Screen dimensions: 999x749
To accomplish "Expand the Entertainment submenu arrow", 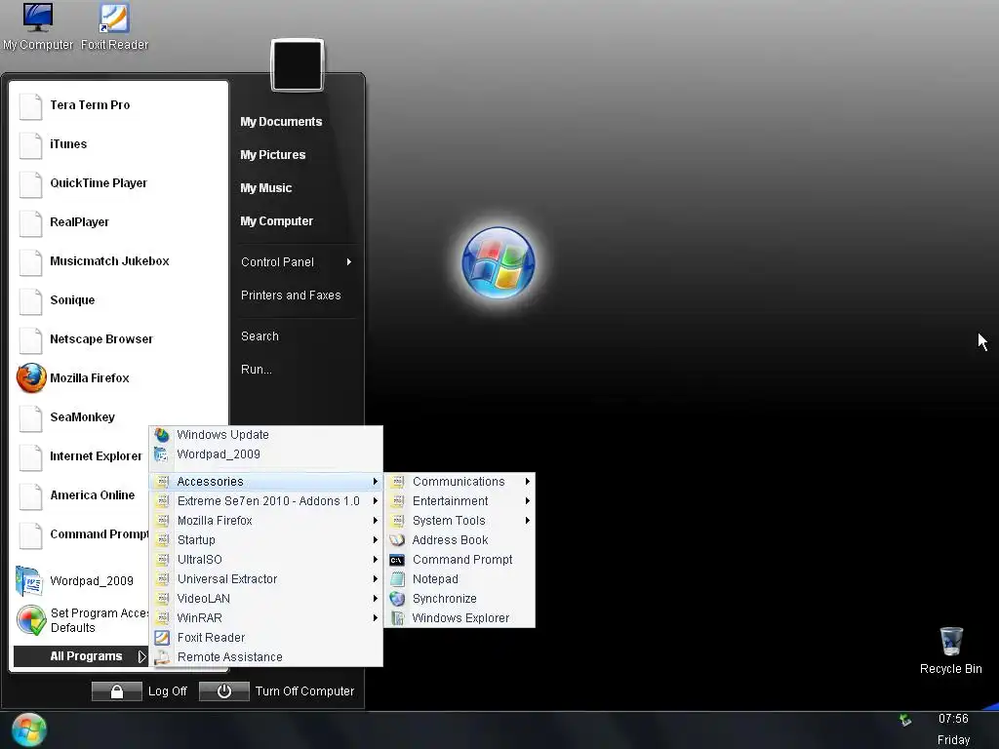I will click(x=528, y=501).
